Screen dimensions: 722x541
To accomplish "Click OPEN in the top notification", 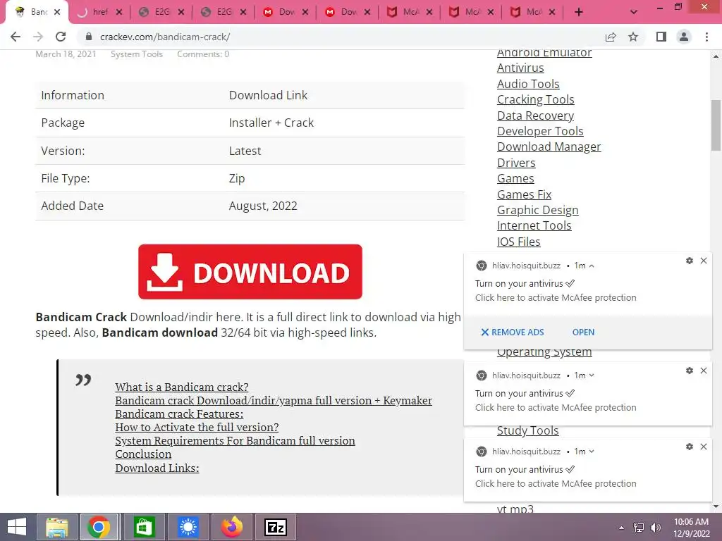I will tap(583, 332).
